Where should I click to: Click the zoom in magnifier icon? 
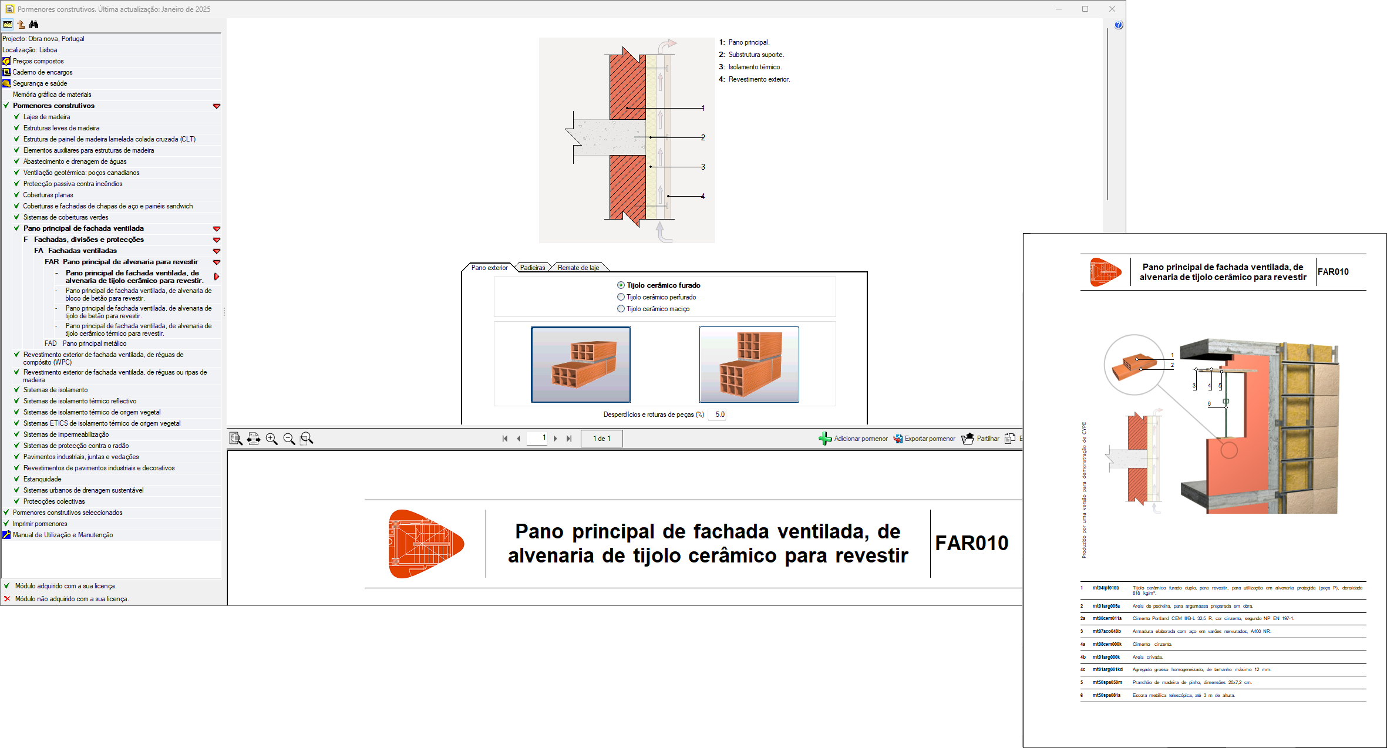pos(271,439)
